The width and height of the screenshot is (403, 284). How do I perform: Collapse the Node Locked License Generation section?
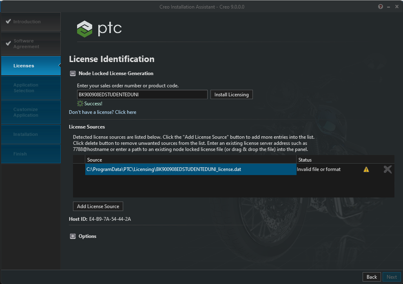click(x=73, y=73)
